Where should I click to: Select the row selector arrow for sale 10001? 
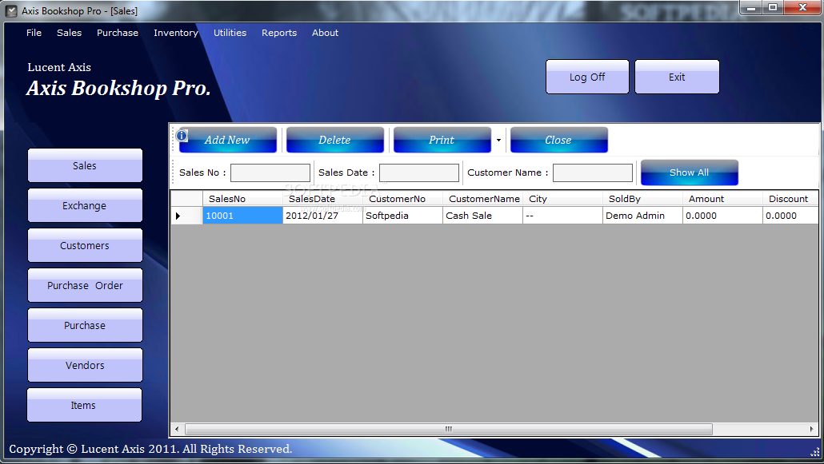pyautogui.click(x=186, y=215)
